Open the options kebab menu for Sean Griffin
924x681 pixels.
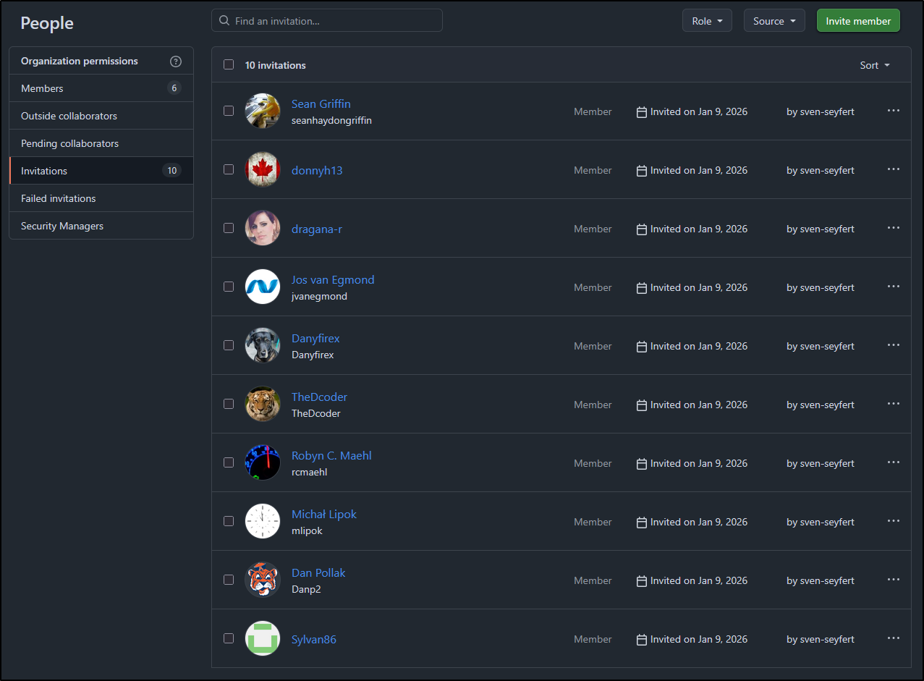point(893,111)
